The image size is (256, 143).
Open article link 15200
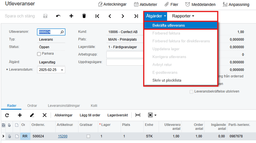coord(63,136)
